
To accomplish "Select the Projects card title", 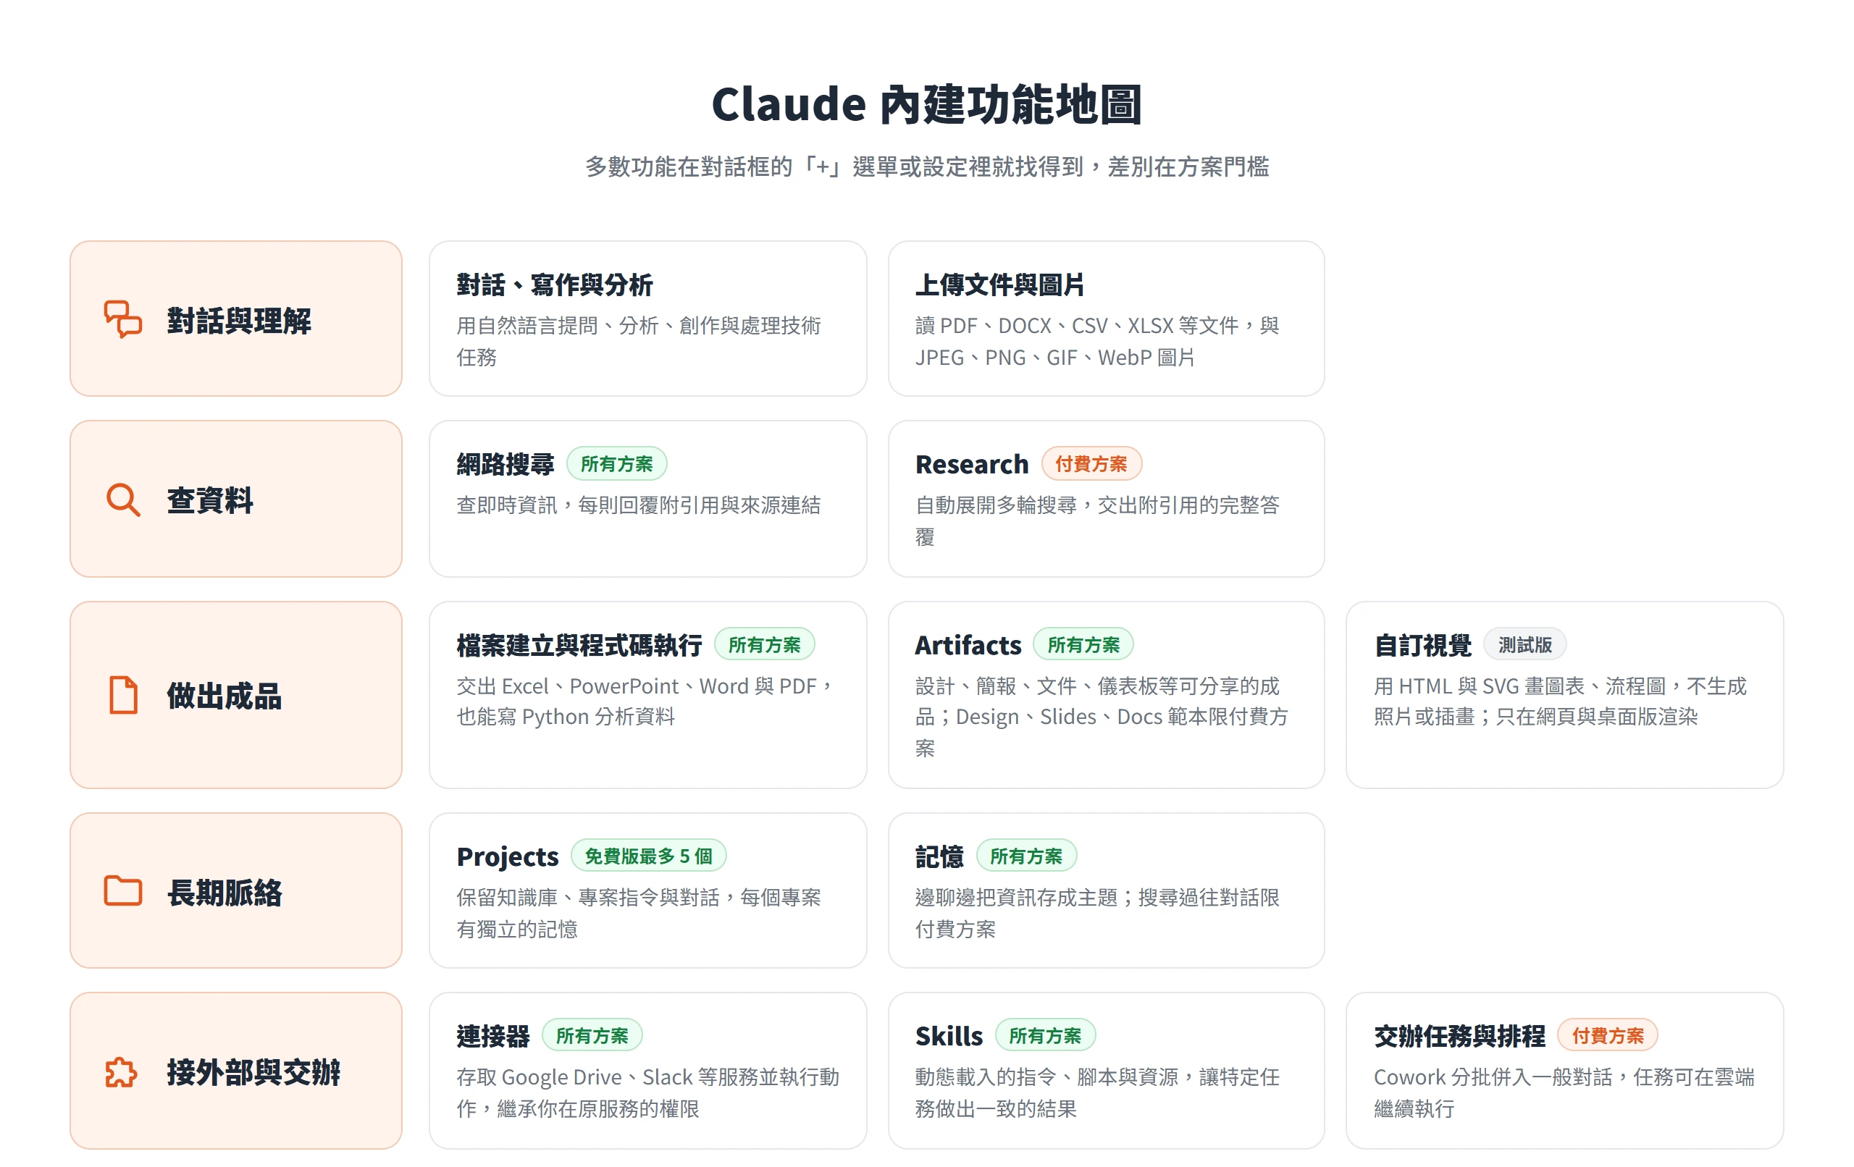I will click(x=508, y=856).
